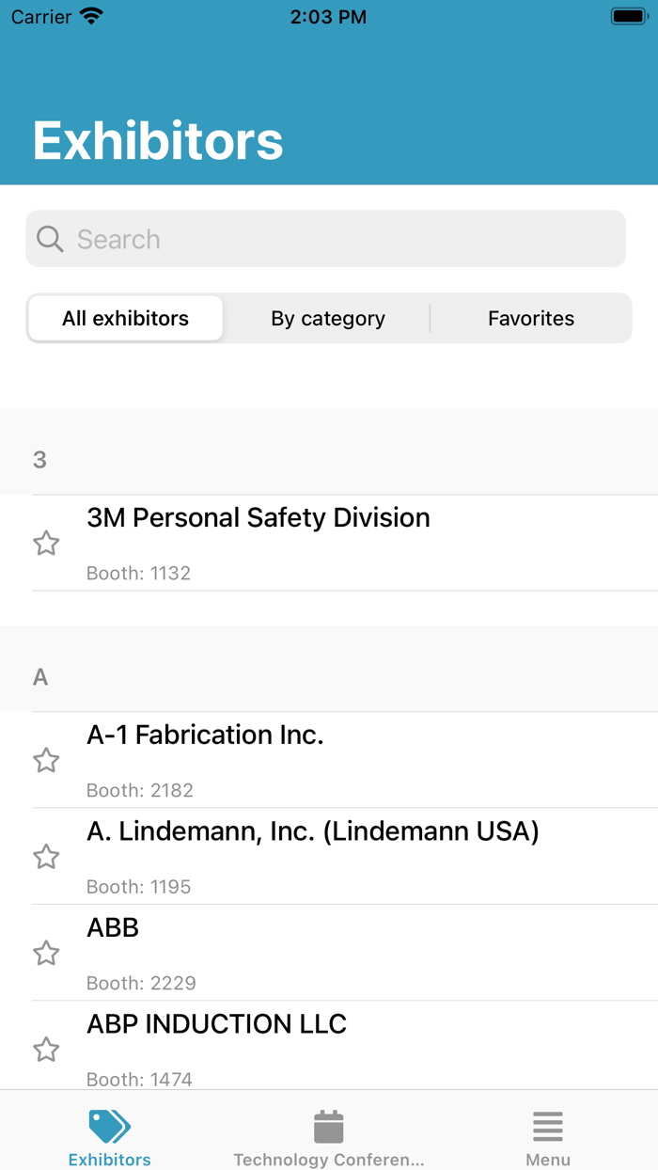Open the A-1 Fabrication Inc. entry
The image size is (658, 1170).
pos(206,735)
